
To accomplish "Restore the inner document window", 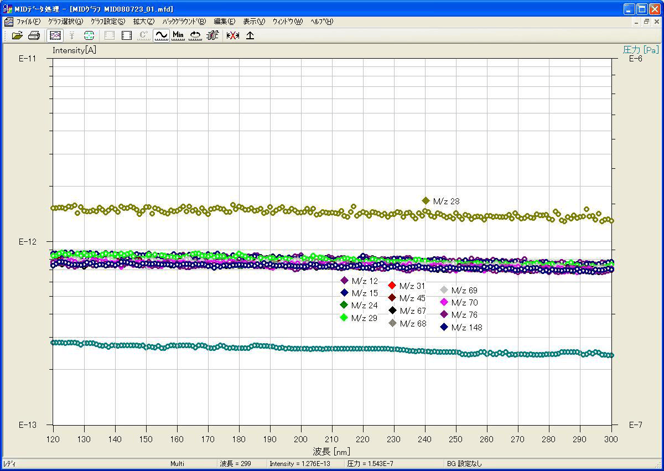I will (646, 22).
